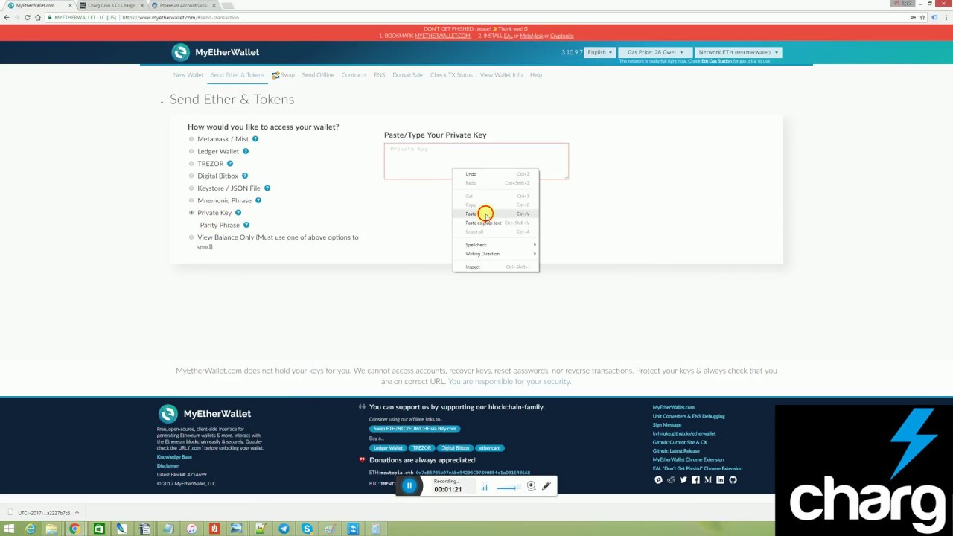
Task: Expand Writing Direction submenu
Action: pyautogui.click(x=495, y=254)
